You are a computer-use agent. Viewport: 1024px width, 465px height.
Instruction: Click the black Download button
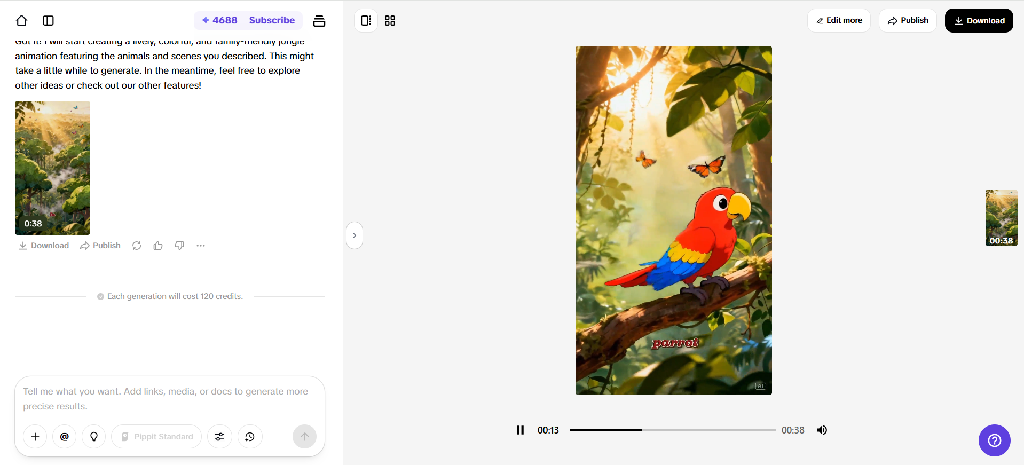point(979,21)
